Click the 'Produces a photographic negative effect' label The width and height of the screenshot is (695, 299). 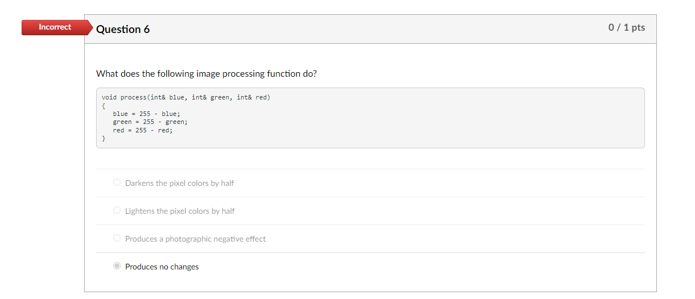point(195,239)
